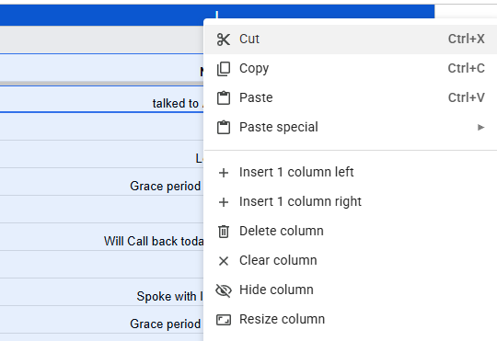Select the 'Spoke with' cell
The height and width of the screenshot is (341, 497).
[x=101, y=292]
